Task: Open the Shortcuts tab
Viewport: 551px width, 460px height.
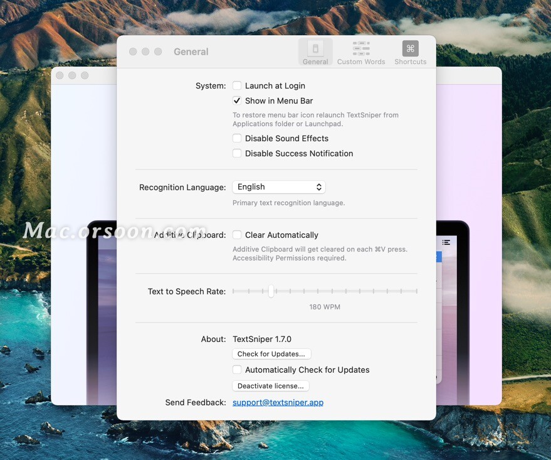Action: (x=410, y=52)
